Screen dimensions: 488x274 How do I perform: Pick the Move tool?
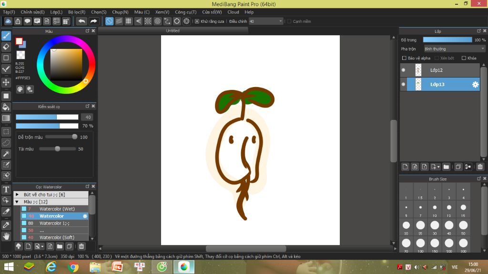pyautogui.click(x=6, y=82)
